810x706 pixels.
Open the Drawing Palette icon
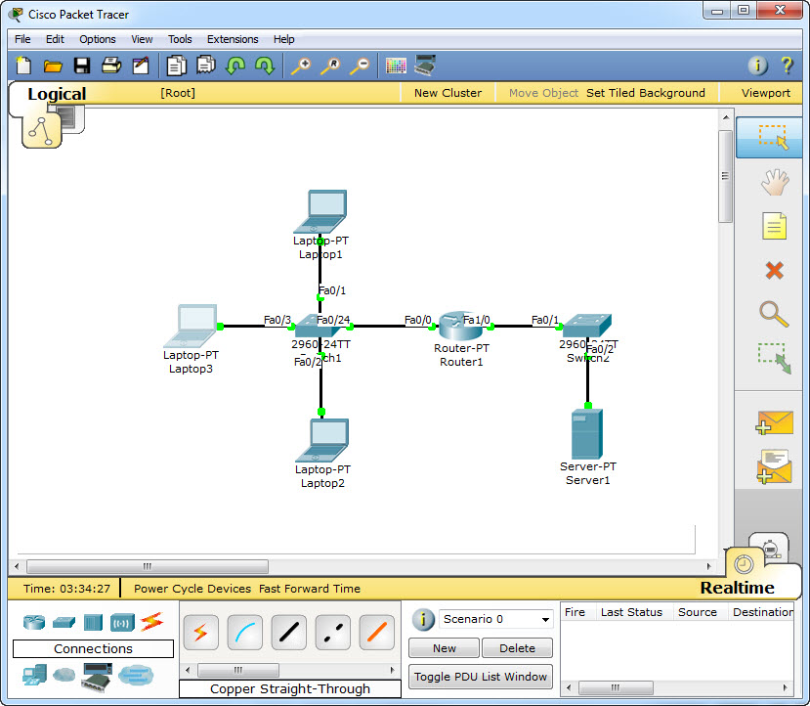[x=397, y=66]
